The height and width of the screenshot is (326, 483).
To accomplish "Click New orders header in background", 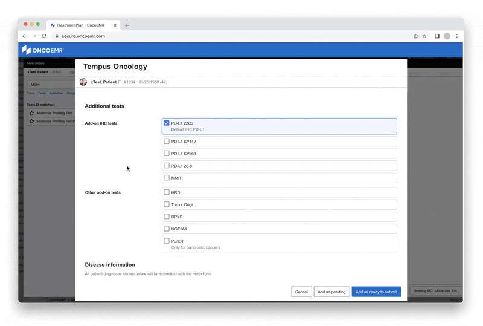I will click(36, 64).
